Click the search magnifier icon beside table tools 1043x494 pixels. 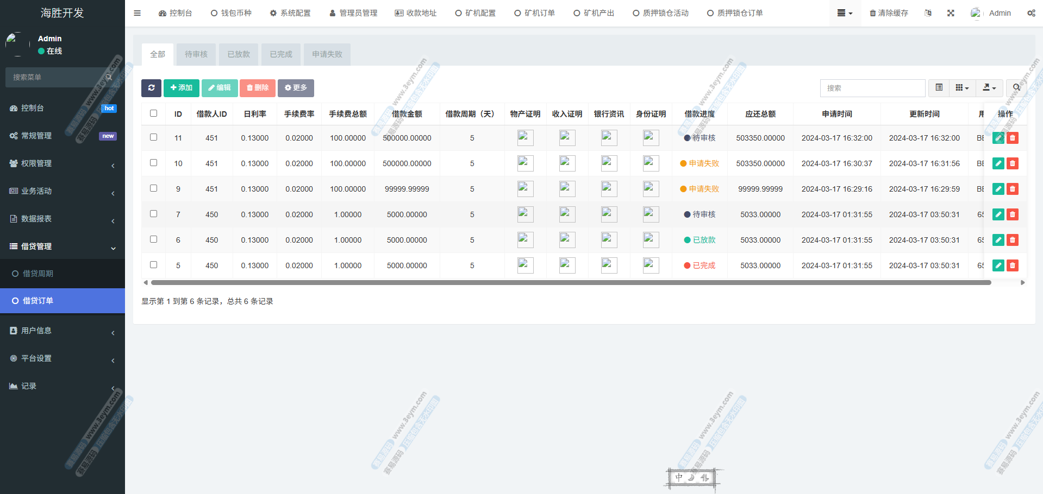1016,88
